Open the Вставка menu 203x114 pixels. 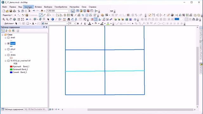tap(38, 7)
